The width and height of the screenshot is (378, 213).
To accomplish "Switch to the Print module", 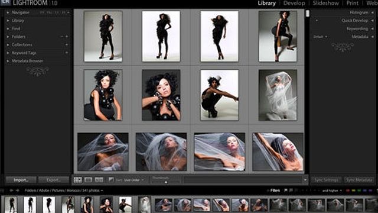I will pos(352,3).
